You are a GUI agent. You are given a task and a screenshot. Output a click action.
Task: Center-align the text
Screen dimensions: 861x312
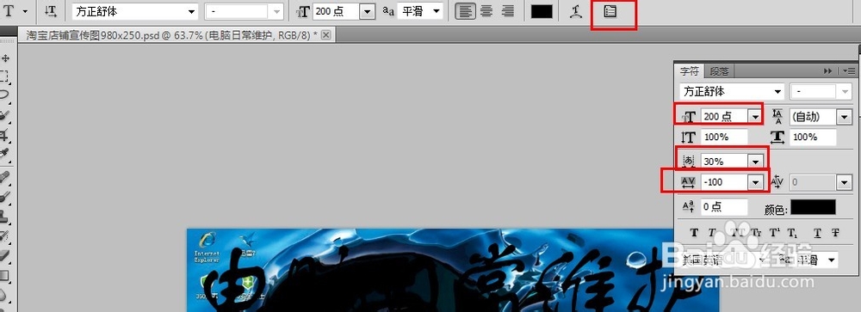[x=486, y=11]
